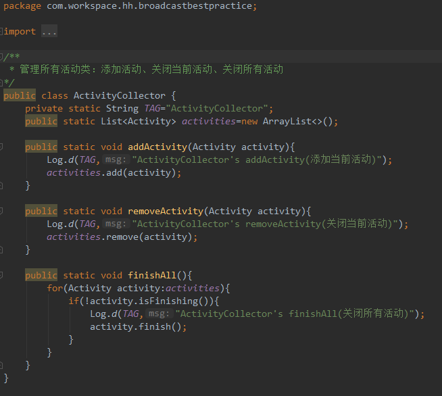Click the class name ActivityCollector in the class declaration
Image resolution: width=442 pixels, height=396 pixels.
point(120,95)
